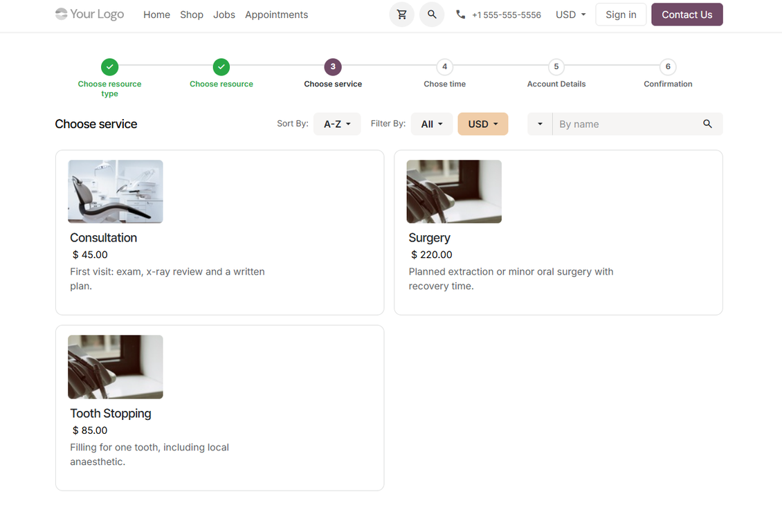
Task: Click completed step check for Choose resource
Action: [x=221, y=67]
